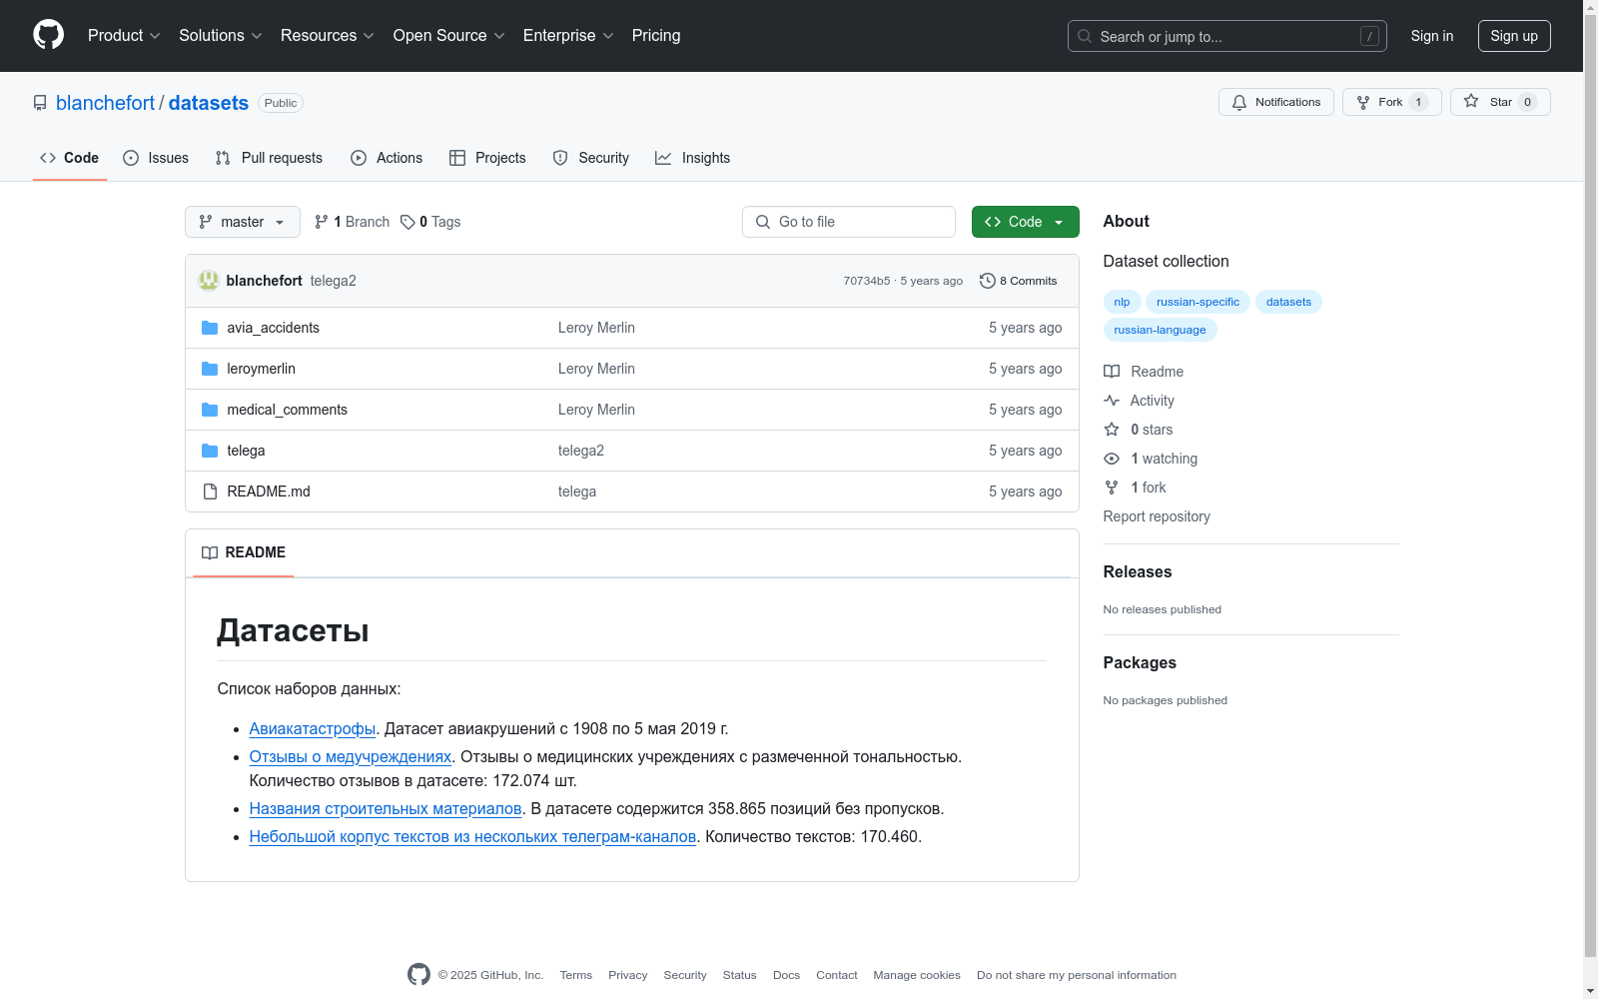Open the medical_comments folder name
The width and height of the screenshot is (1598, 999).
coord(287,410)
